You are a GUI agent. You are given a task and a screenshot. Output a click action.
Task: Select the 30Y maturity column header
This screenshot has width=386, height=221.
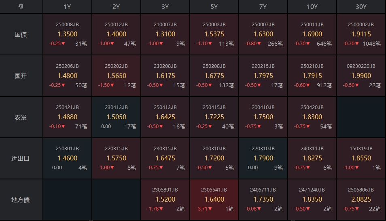pos(361,6)
